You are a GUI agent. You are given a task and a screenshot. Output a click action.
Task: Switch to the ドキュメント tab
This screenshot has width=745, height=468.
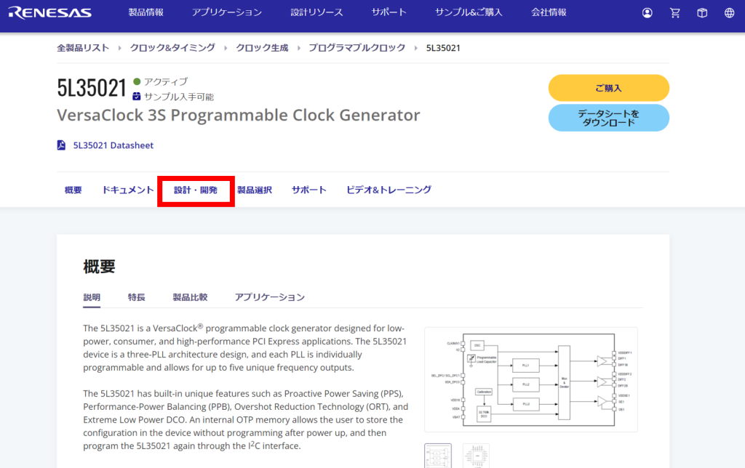coord(128,189)
